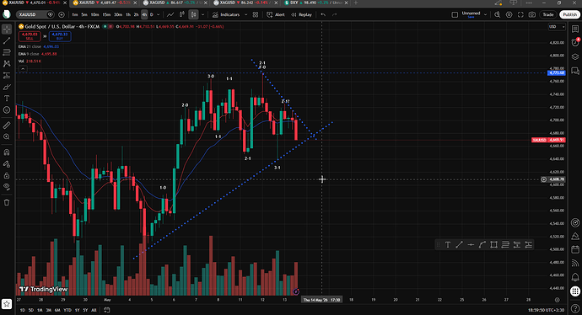Select the 1h timeframe
Screen dimensions: 582x315
tap(128, 15)
